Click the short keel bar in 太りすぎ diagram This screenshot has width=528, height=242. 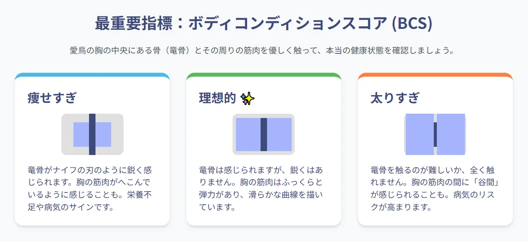tap(435, 134)
